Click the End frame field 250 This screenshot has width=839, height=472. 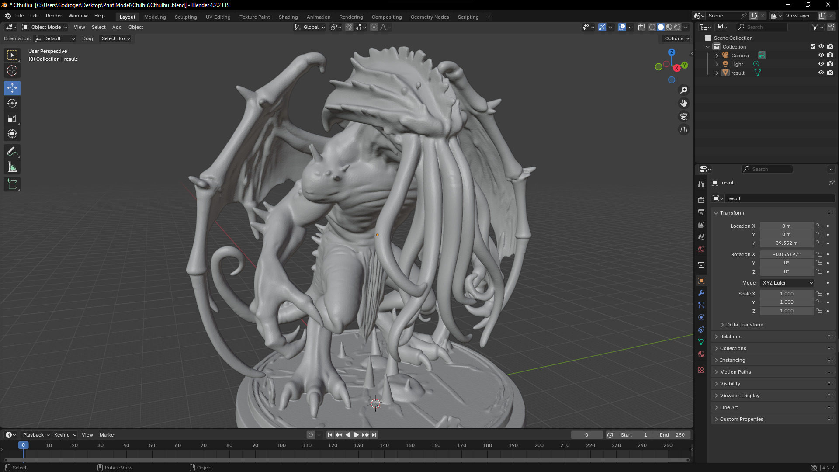coord(672,435)
